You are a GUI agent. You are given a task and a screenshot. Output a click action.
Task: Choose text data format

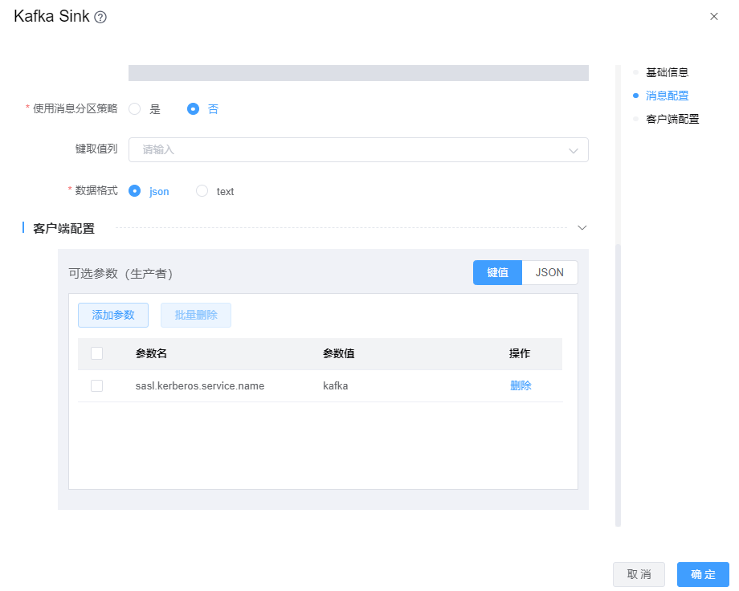tap(202, 191)
